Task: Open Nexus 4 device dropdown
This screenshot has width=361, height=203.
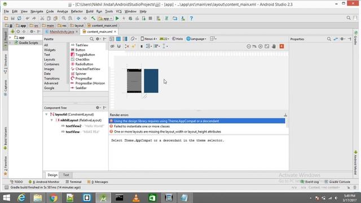Action: (x=149, y=39)
